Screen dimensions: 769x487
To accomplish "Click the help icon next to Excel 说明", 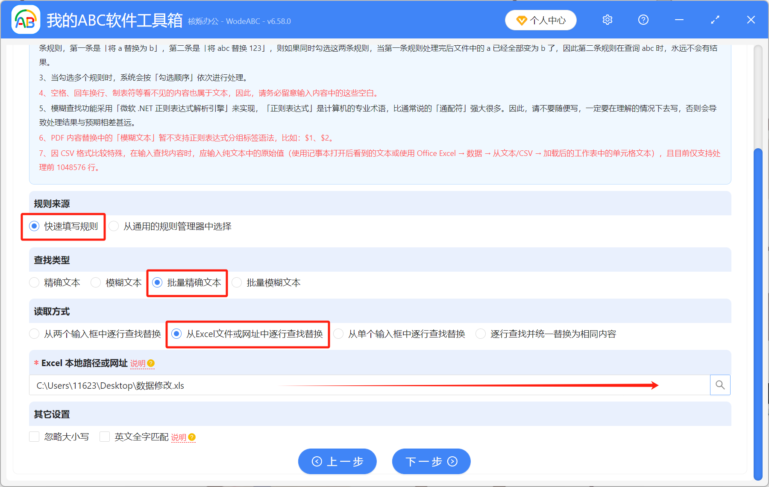I will 151,364.
